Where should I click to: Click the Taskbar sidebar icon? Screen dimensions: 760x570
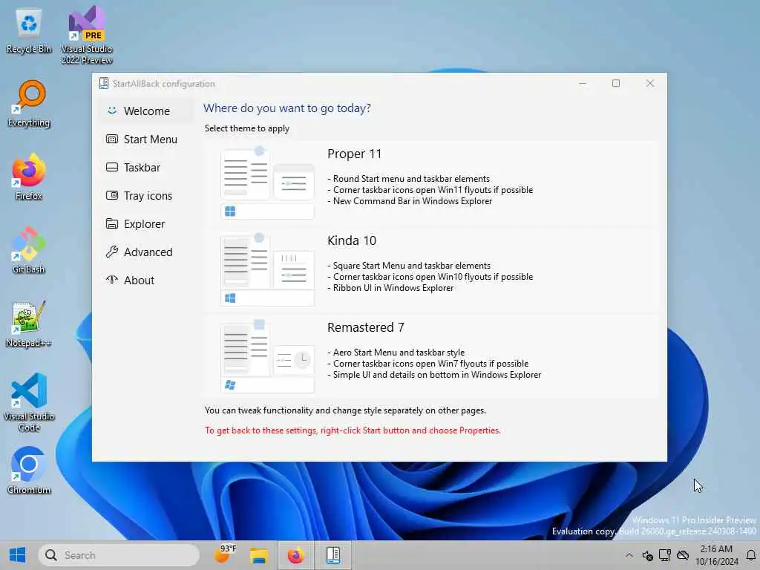112,167
